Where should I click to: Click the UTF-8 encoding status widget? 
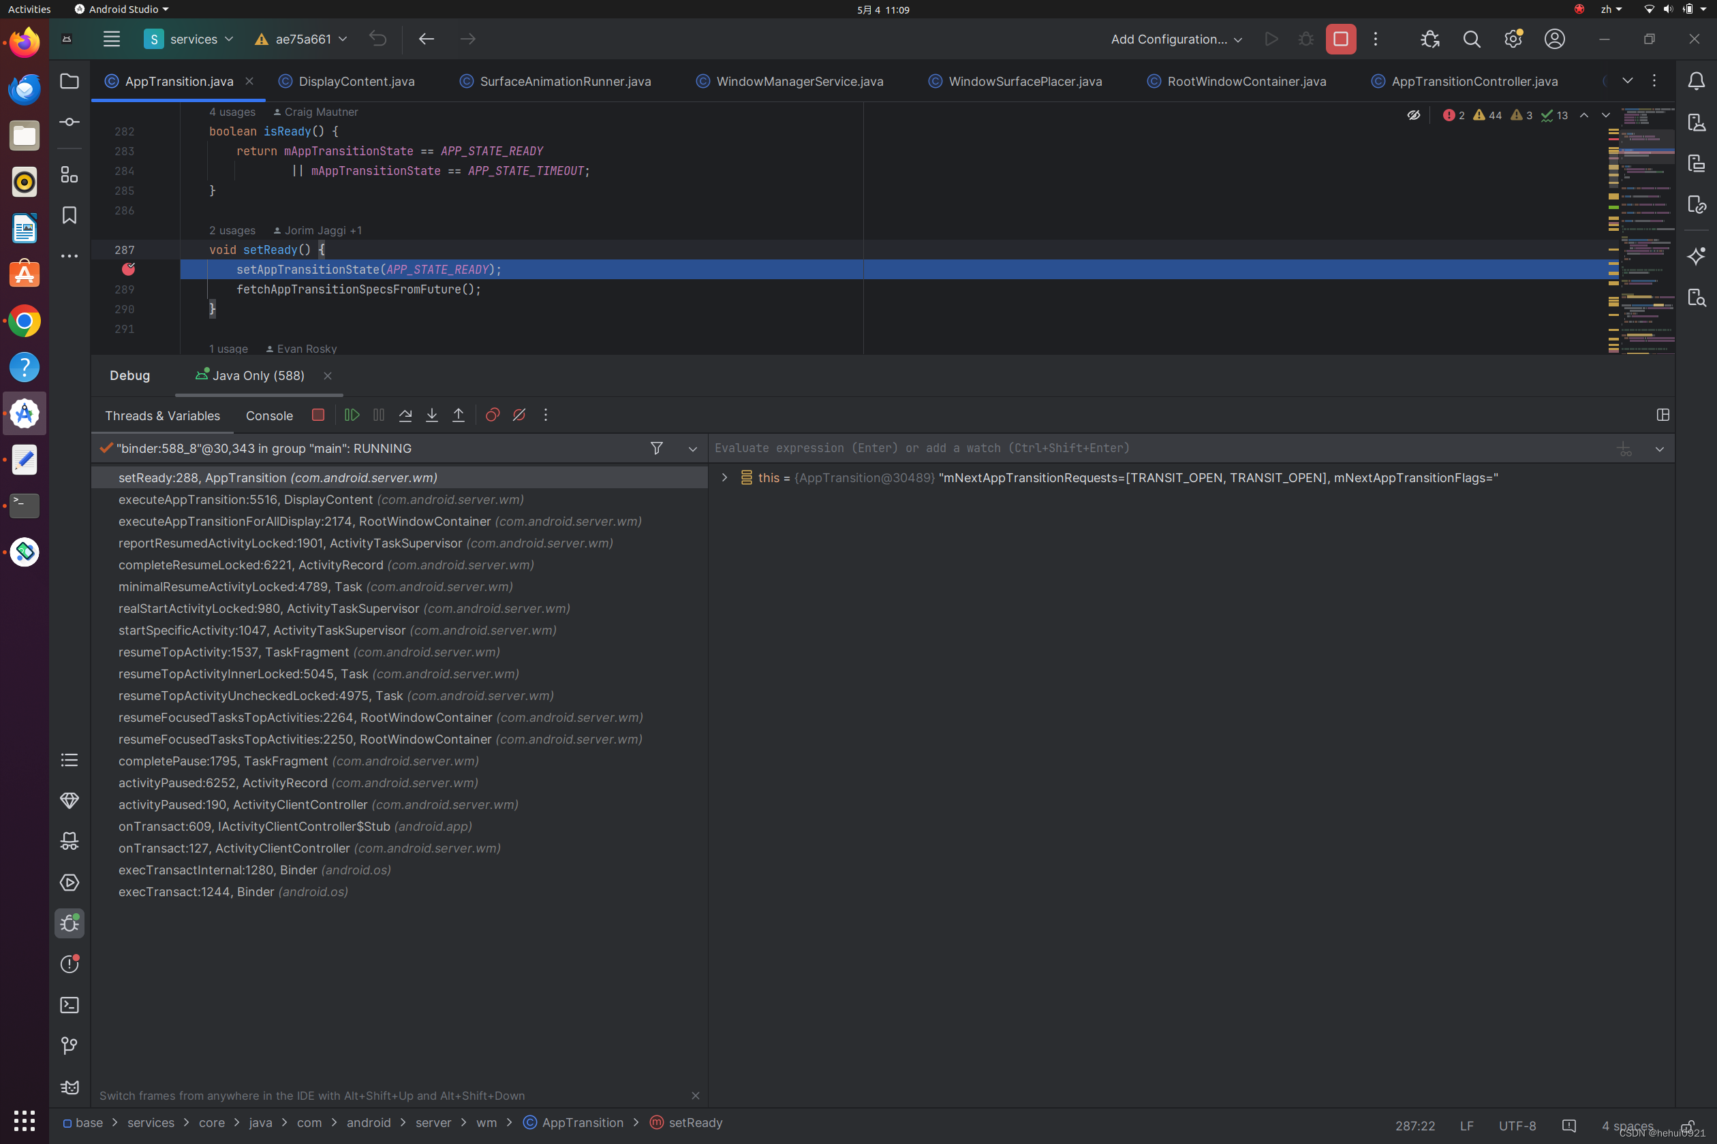pos(1517,1125)
